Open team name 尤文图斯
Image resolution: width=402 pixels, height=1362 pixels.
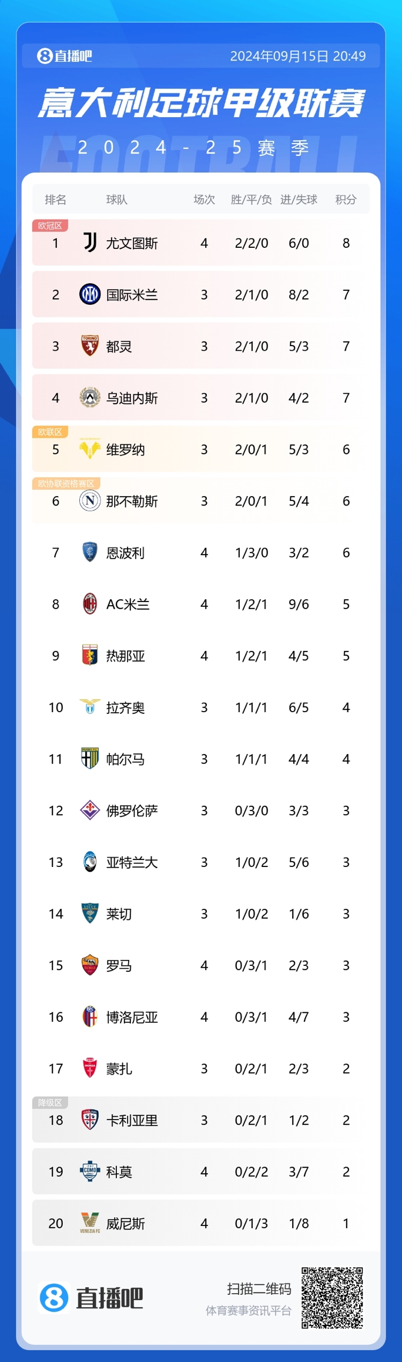tap(132, 243)
